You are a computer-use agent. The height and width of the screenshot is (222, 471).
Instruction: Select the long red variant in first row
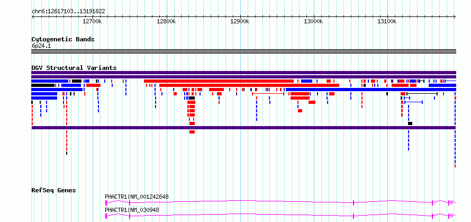(x=219, y=81)
